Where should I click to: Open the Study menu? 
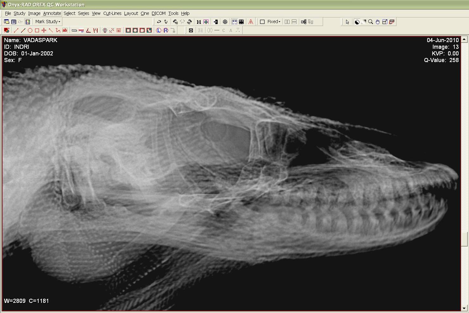tap(19, 13)
